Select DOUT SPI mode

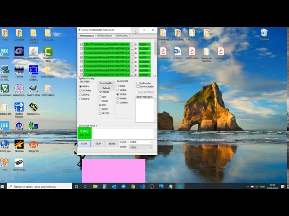(x=103, y=109)
